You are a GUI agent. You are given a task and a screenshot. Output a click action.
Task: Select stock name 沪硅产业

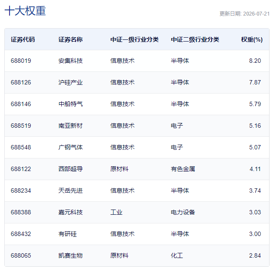(x=70, y=82)
